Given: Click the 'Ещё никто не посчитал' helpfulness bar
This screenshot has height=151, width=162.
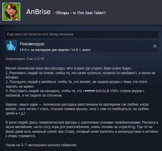Looking at the screenshot, I should pyautogui.click(x=82, y=34).
